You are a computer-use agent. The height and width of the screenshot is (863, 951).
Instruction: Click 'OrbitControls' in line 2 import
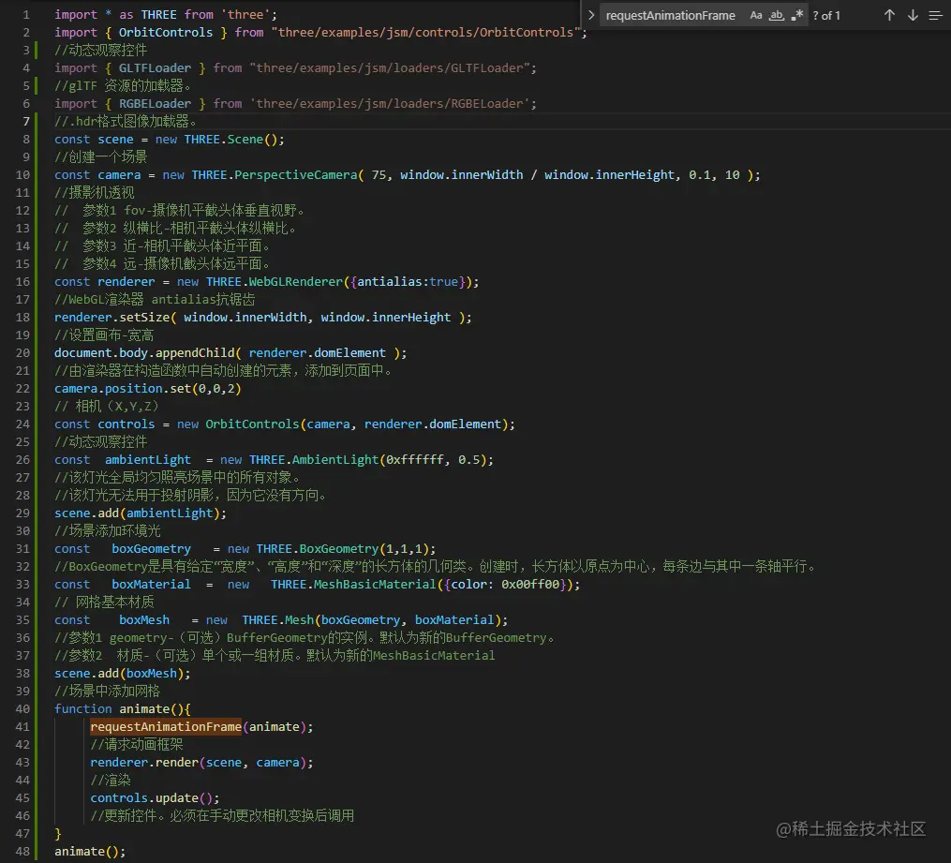[166, 32]
